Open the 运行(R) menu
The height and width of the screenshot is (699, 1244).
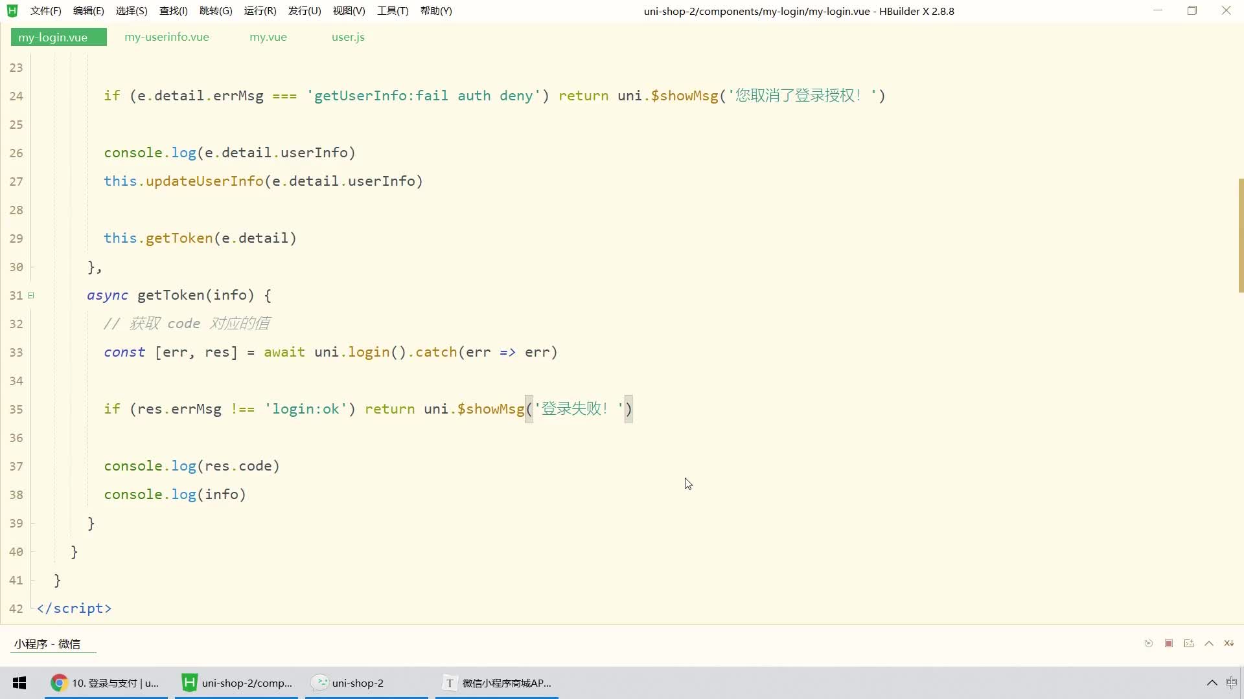[x=260, y=11]
